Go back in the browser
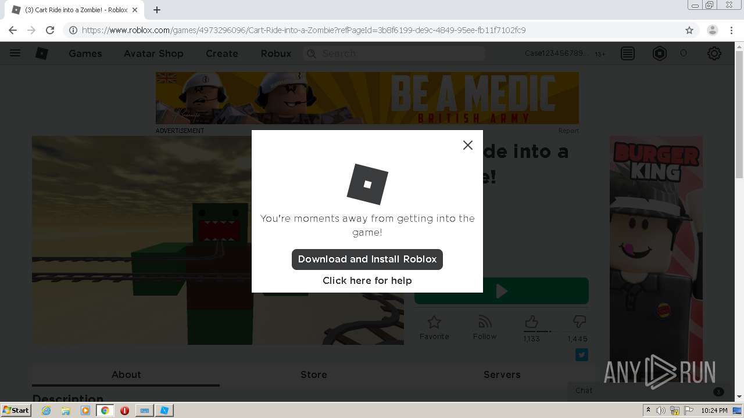Viewport: 744px width, 418px height. pos(13,30)
